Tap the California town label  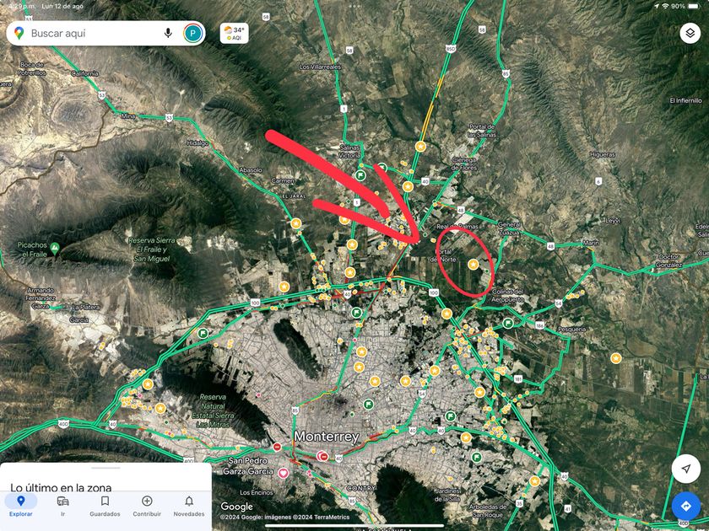[x=84, y=73]
